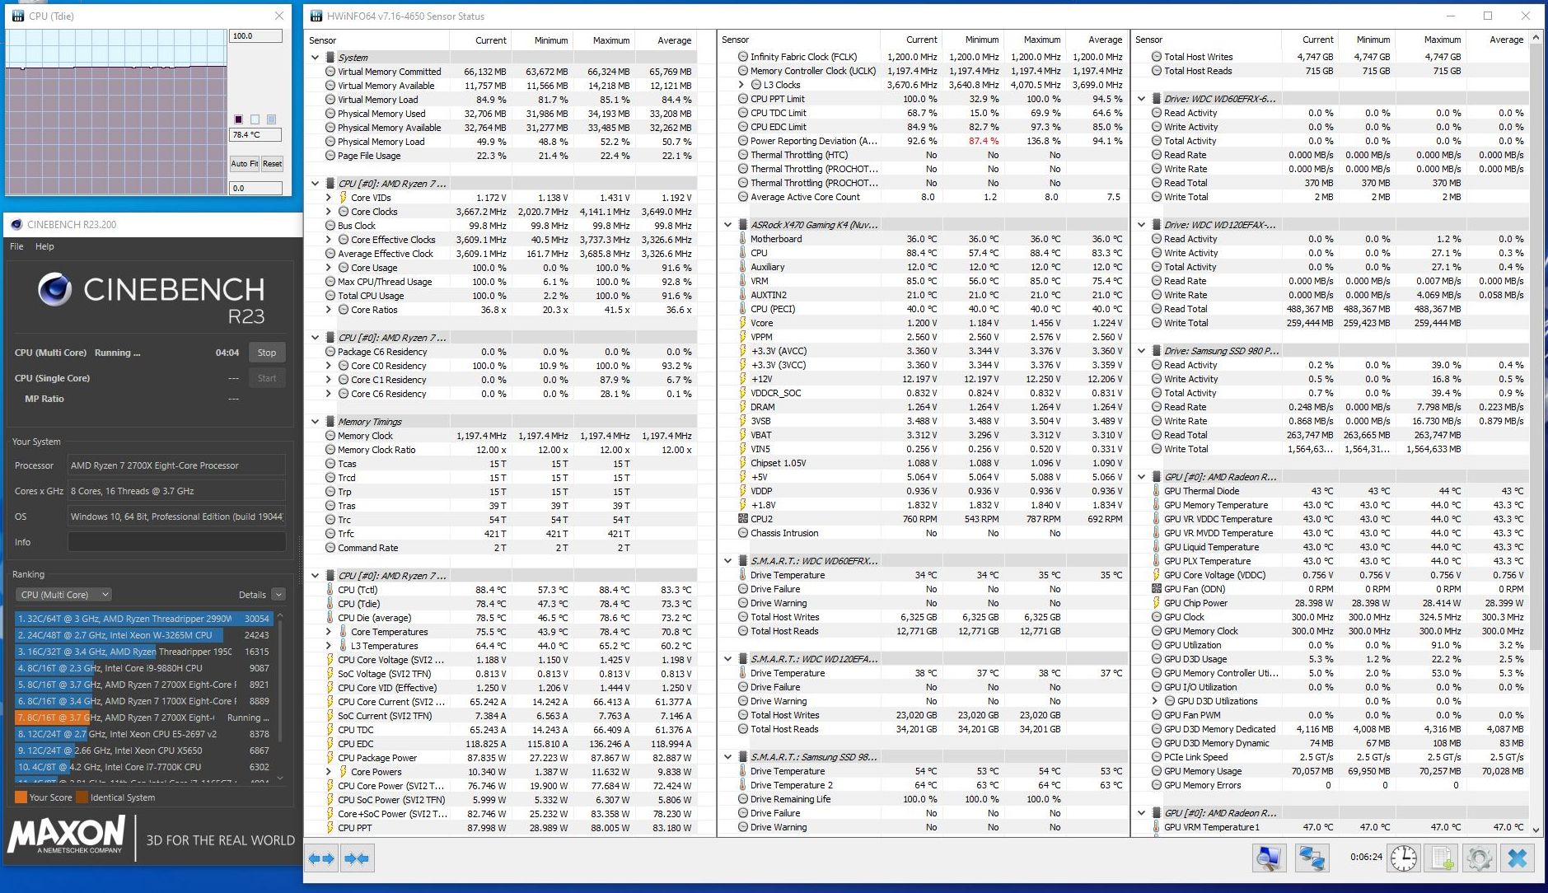Toggle the Details dropdown arrow in Cinebench
Image resolution: width=1548 pixels, height=893 pixels.
[278, 595]
